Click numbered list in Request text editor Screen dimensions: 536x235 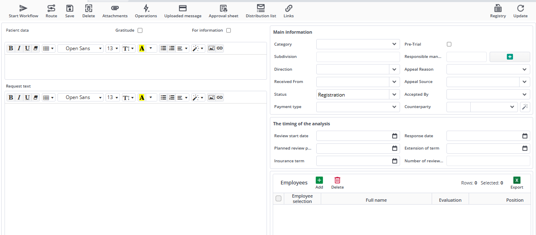point(172,97)
